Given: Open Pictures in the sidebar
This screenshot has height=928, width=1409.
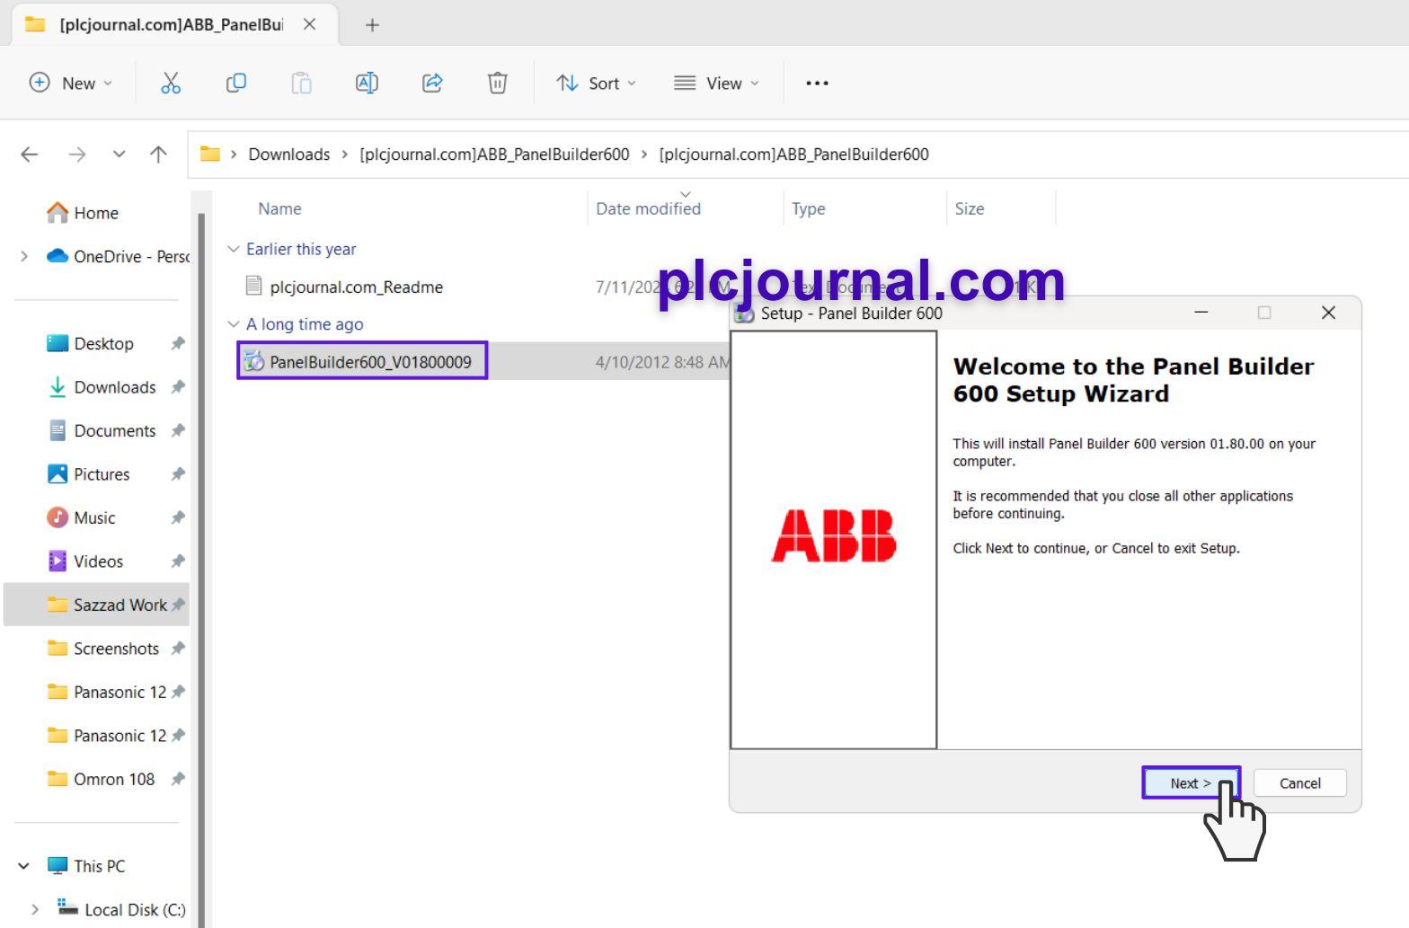Looking at the screenshot, I should (102, 474).
